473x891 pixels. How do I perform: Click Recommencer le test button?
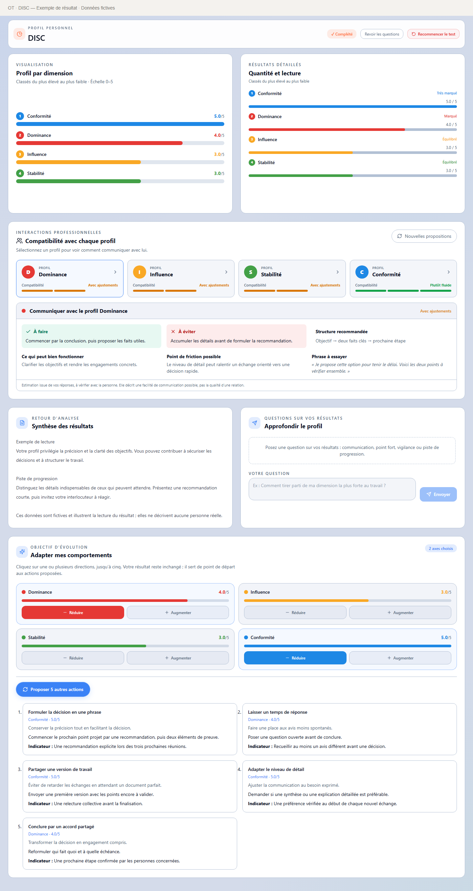click(x=433, y=34)
